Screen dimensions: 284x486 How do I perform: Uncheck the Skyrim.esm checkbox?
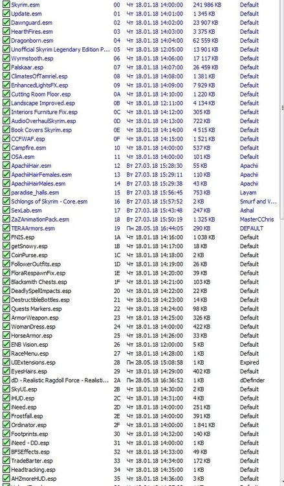(6, 5)
